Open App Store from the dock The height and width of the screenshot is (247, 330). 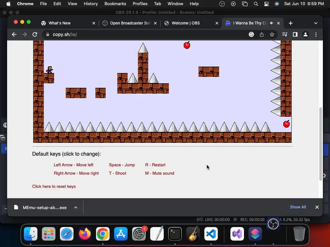121,234
